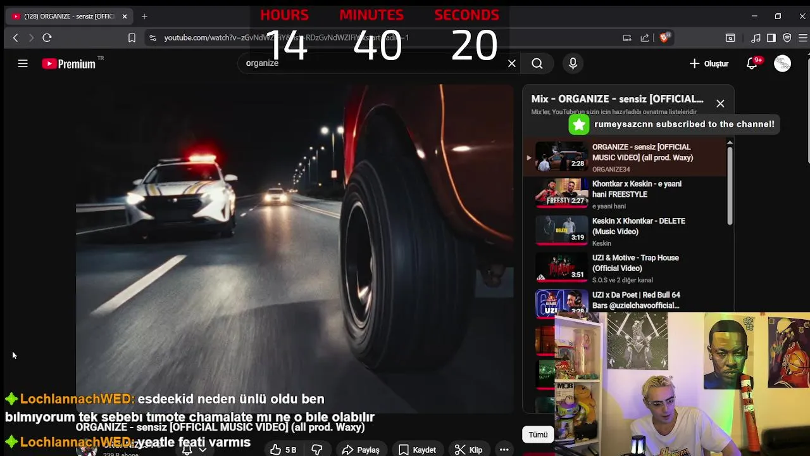The image size is (810, 456).
Task: Open UZI x Da Poet Red Bull 64 Bars
Action: (636, 300)
